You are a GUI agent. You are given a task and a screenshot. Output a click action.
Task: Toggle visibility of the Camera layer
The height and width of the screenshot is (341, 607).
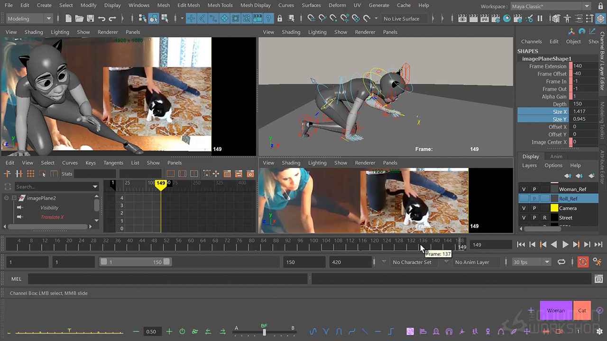point(524,208)
